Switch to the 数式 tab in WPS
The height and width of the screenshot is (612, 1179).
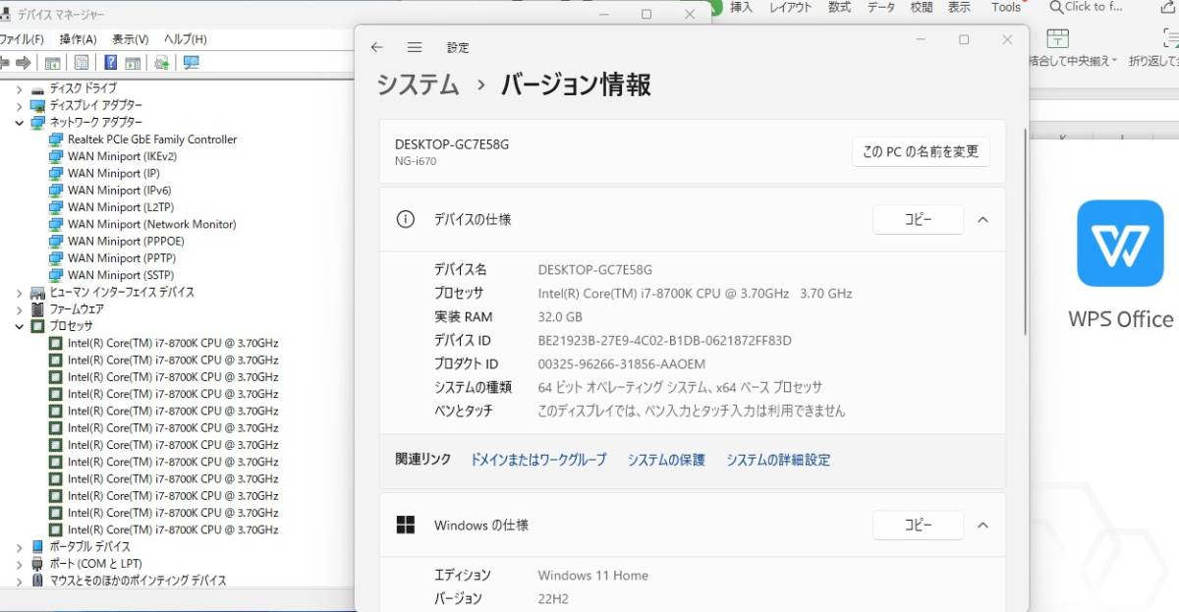[840, 7]
